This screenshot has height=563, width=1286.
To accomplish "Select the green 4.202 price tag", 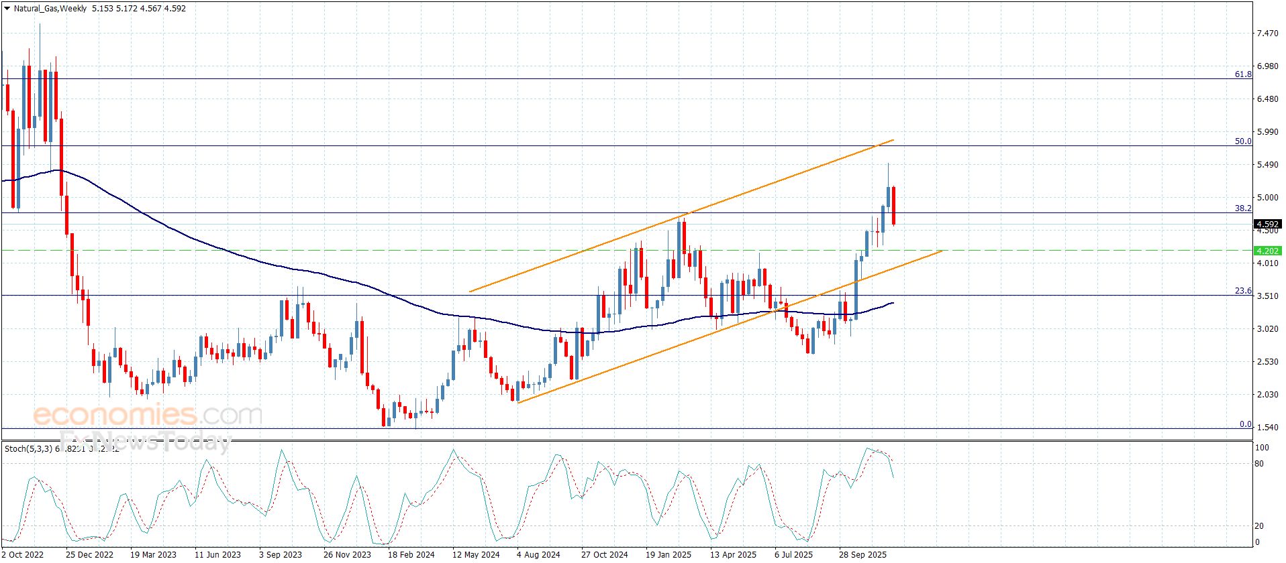I will (x=1267, y=251).
